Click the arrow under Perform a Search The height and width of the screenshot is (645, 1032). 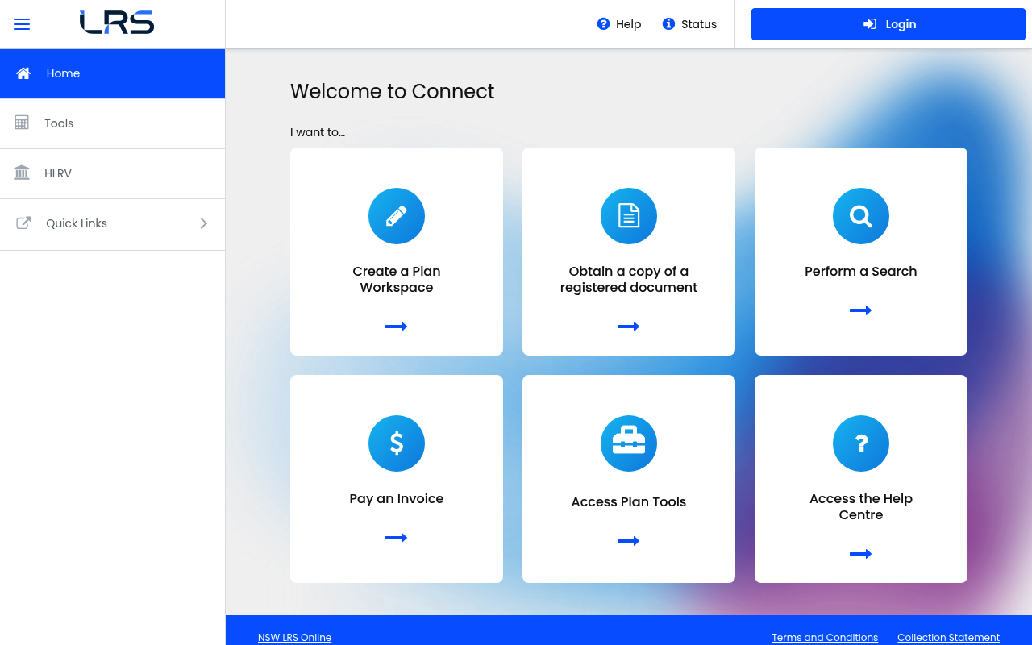point(861,310)
